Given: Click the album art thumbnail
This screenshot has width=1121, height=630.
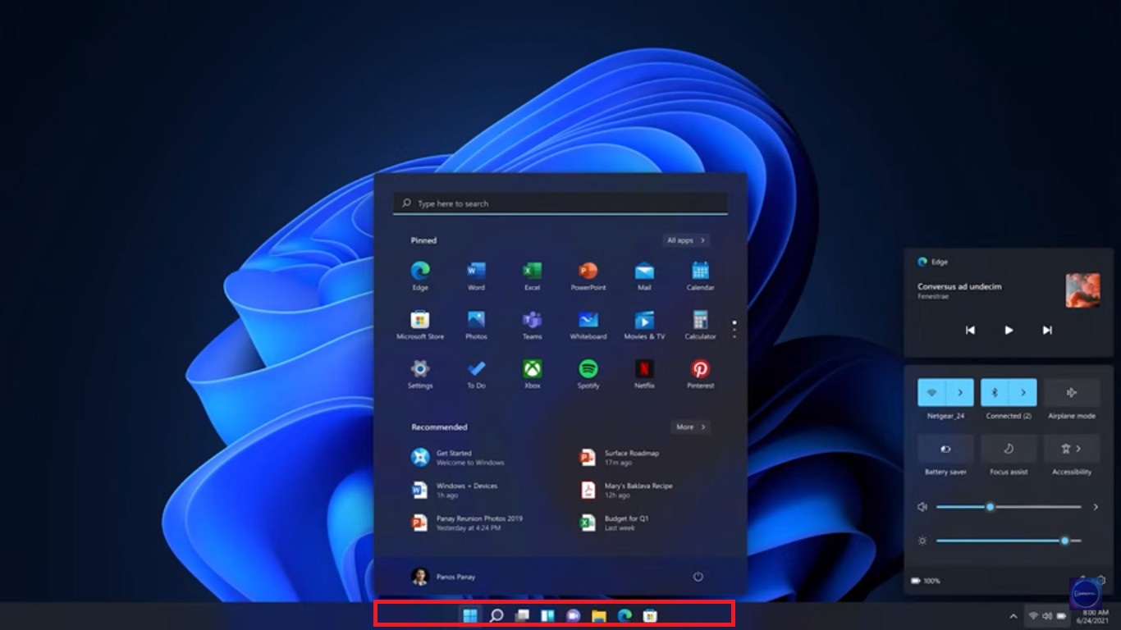Looking at the screenshot, I should pos(1082,290).
